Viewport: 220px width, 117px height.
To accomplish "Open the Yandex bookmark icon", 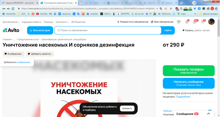I will (x=33, y=14).
